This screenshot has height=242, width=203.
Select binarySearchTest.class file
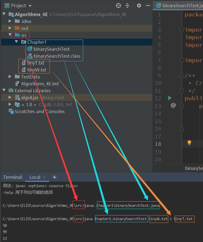[x=57, y=56]
